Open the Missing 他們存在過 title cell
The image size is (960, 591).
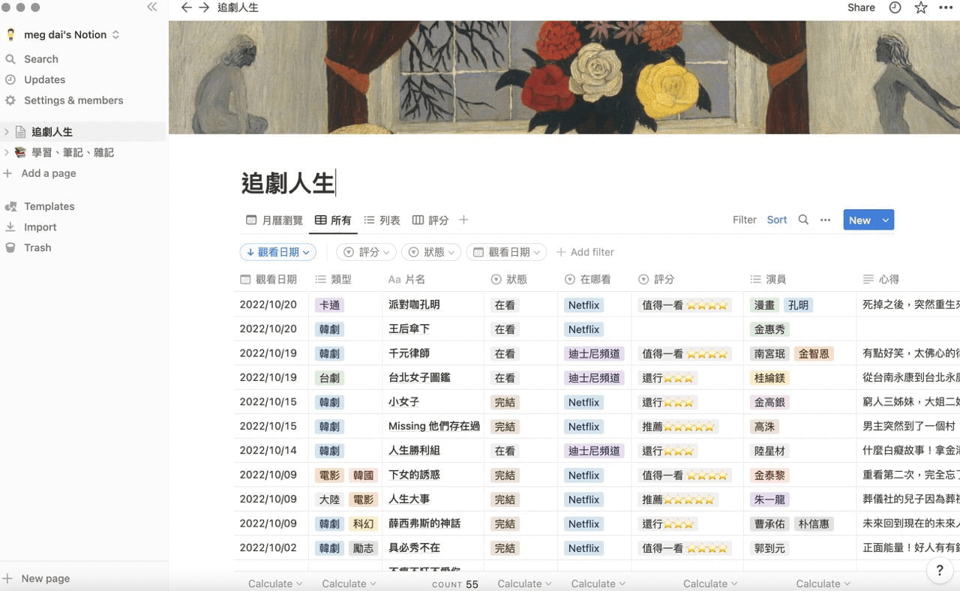(x=433, y=426)
